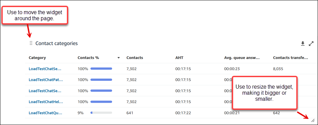The height and width of the screenshot is (125, 318).
Task: Select the 641 contacts value
Action: click(x=130, y=113)
